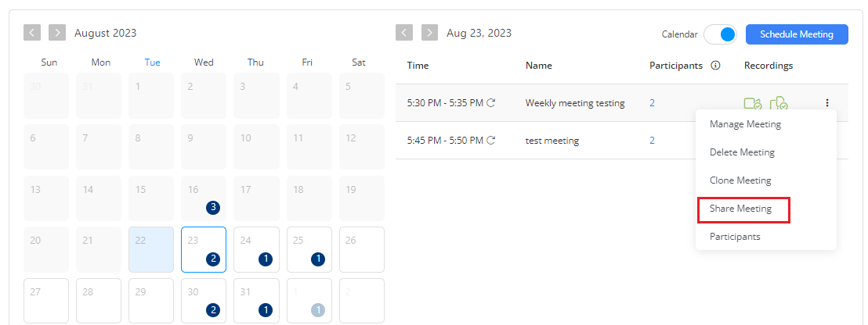
Task: Choose Delete Meeting in the menu
Action: coord(742,152)
